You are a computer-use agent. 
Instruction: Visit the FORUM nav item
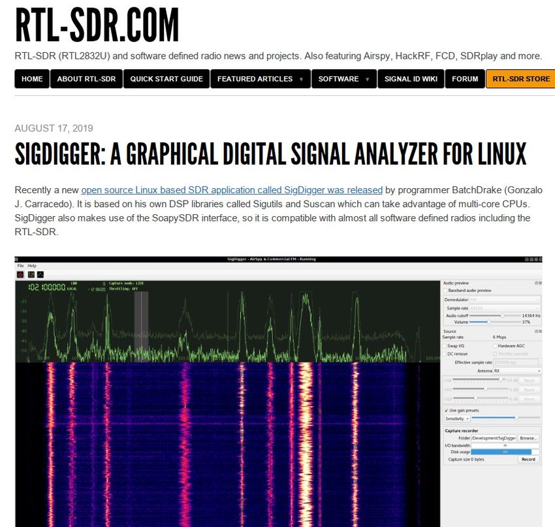(465, 79)
